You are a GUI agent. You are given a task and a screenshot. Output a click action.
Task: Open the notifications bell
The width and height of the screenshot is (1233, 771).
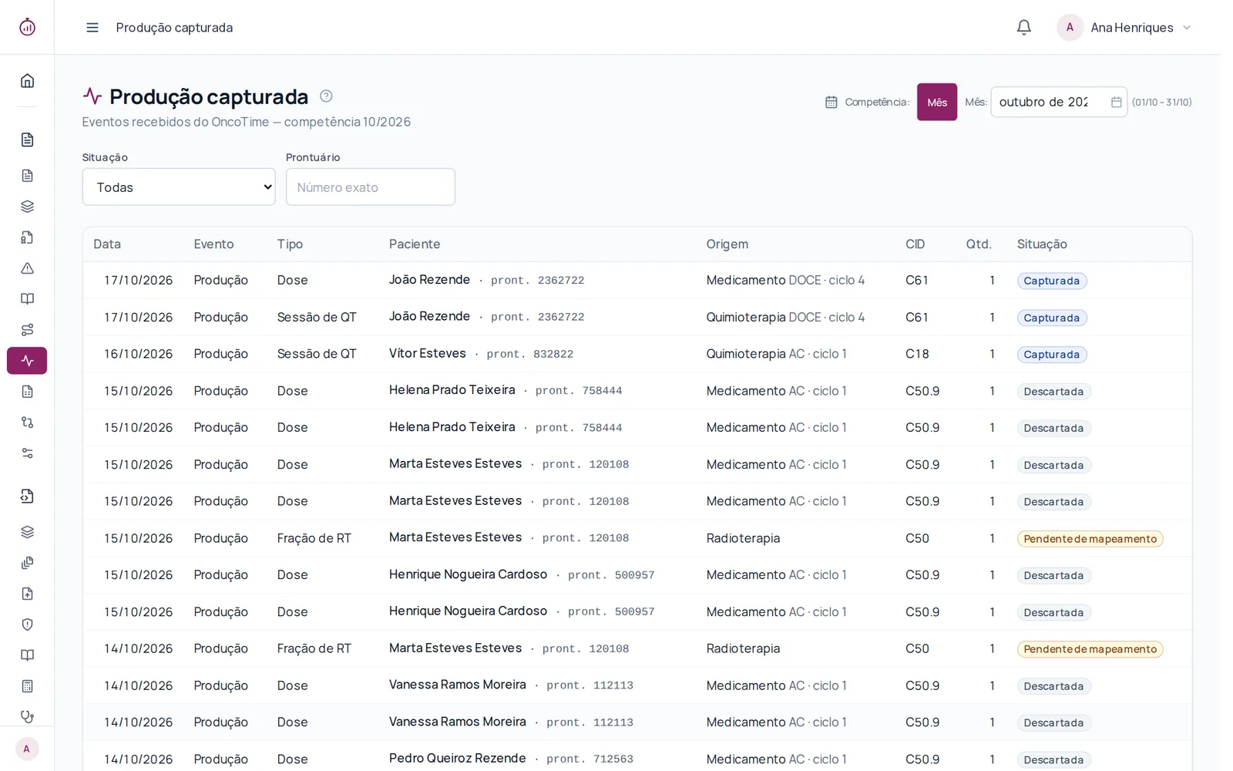1023,28
